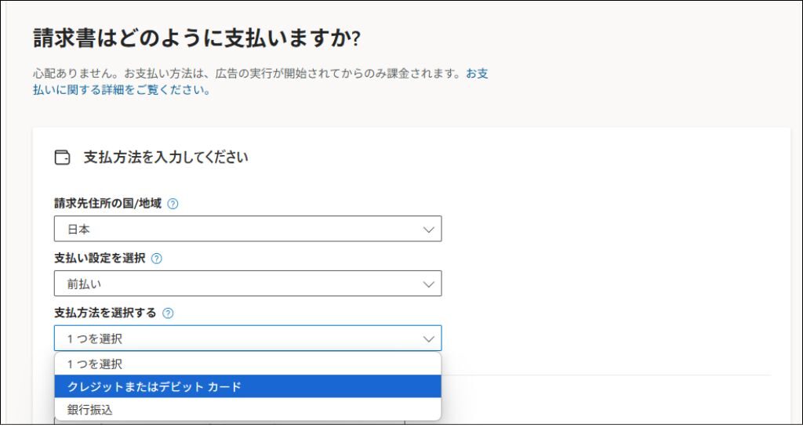Open the 前払い payment setting dropdown
The image size is (803, 431).
point(248,284)
